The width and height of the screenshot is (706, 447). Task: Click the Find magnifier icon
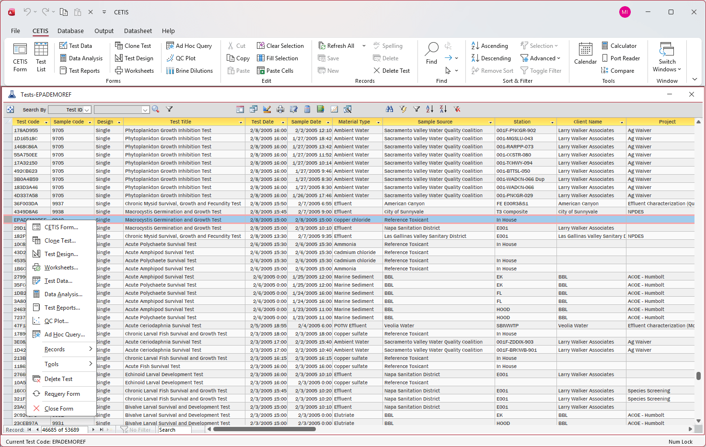pos(432,48)
